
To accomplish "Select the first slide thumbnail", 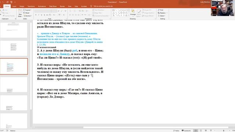I will point(14,30).
